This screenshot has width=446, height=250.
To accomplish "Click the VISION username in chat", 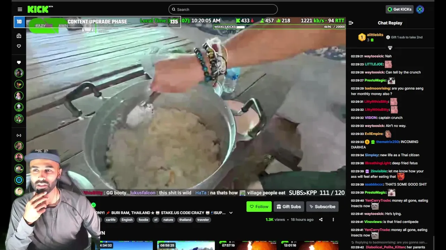I will (371, 118).
